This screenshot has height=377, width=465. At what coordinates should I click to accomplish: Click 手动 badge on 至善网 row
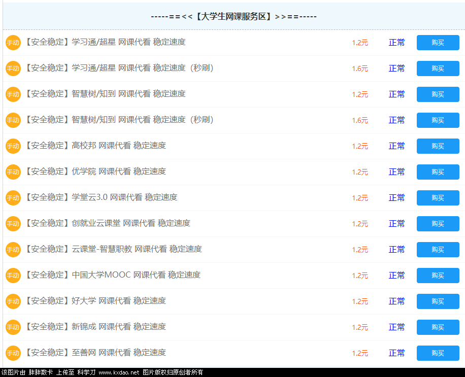point(13,353)
